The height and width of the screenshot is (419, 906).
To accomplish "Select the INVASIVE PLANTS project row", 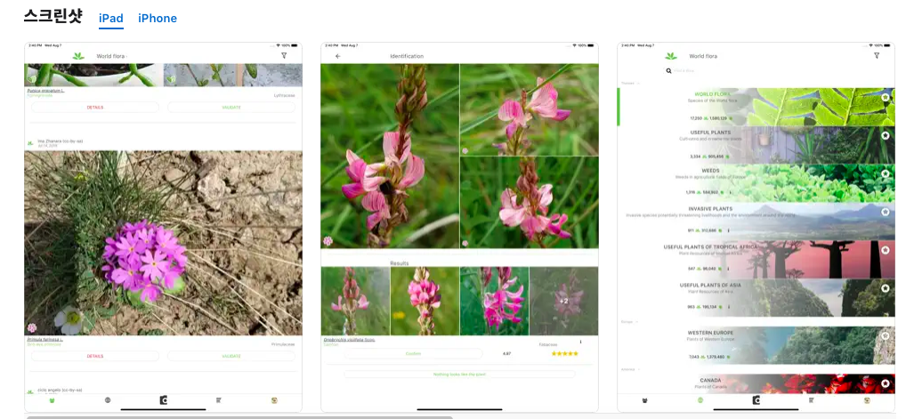I will pyautogui.click(x=756, y=222).
